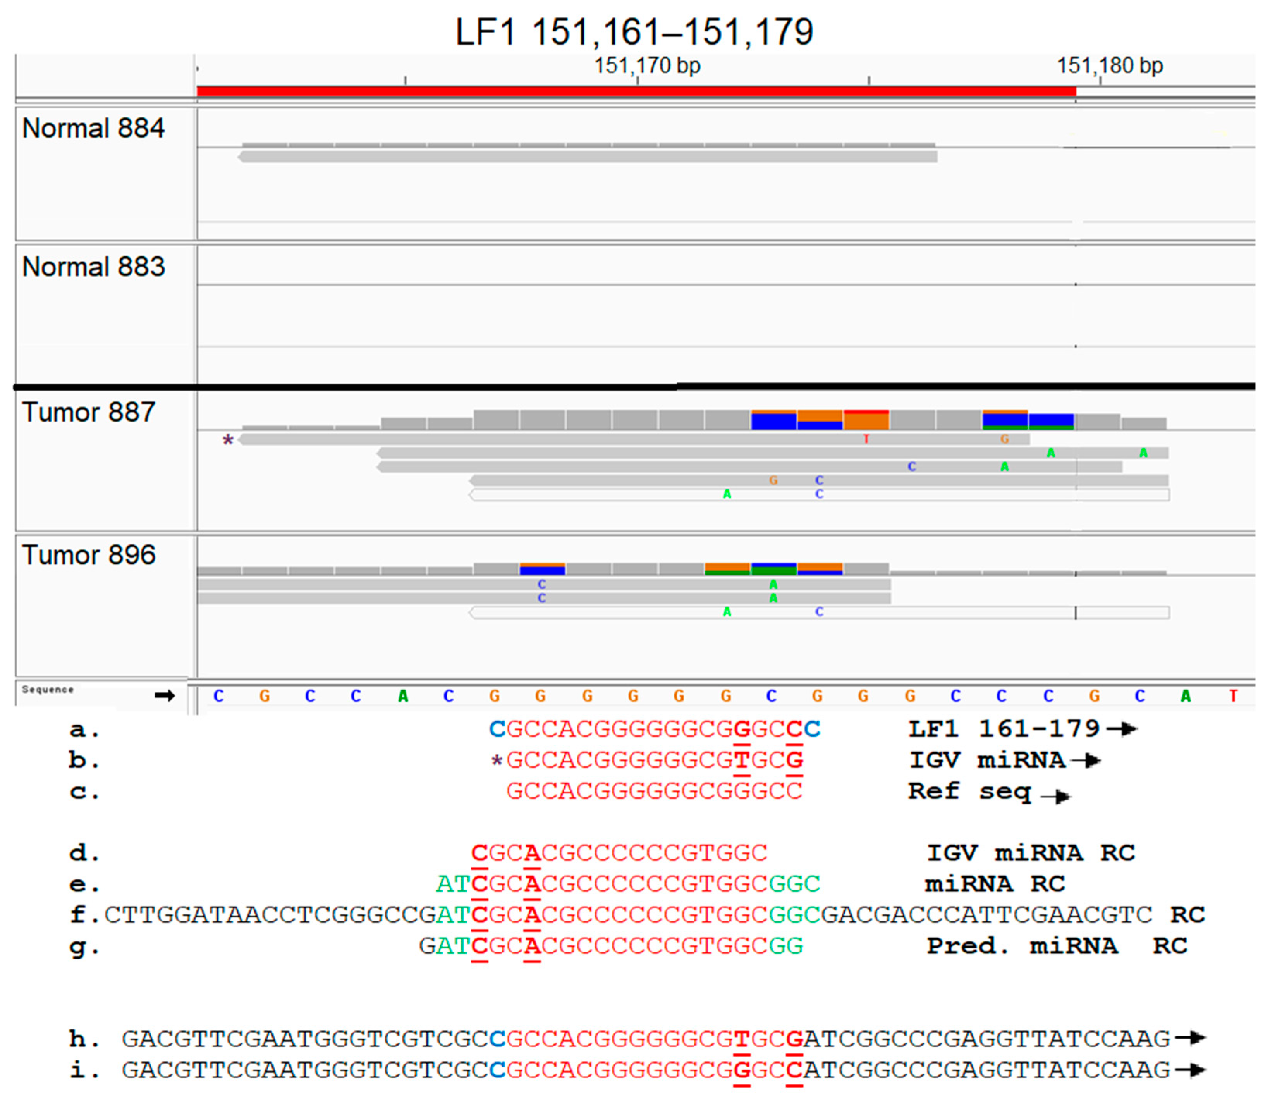
Task: Click the black arrow beside Sequence label
Action: 165,695
